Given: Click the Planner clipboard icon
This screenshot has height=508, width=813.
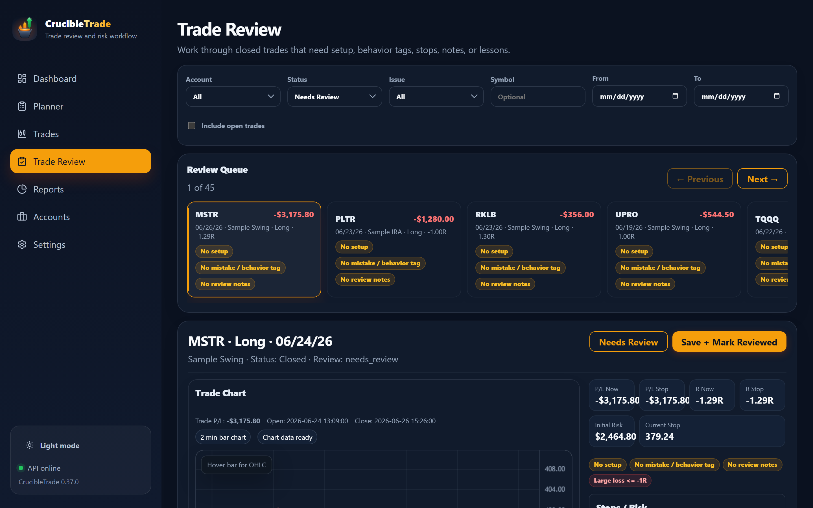Looking at the screenshot, I should [x=22, y=106].
